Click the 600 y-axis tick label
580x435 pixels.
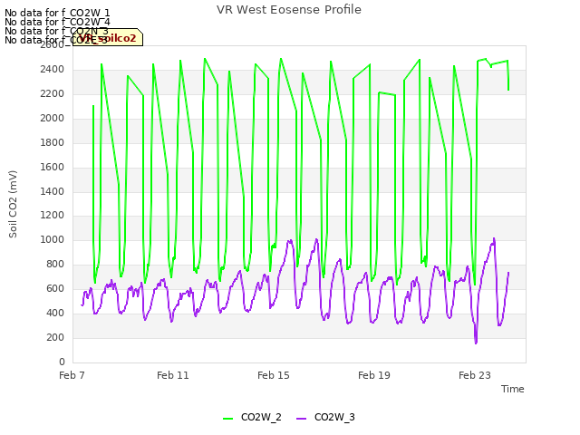pos(55,288)
